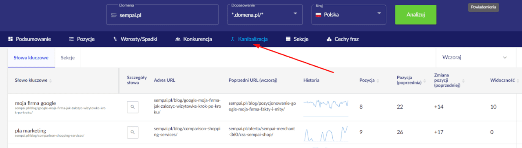Click the Kraj dropdown arrow
Screen dimensions: 522x148
pos(379,14)
